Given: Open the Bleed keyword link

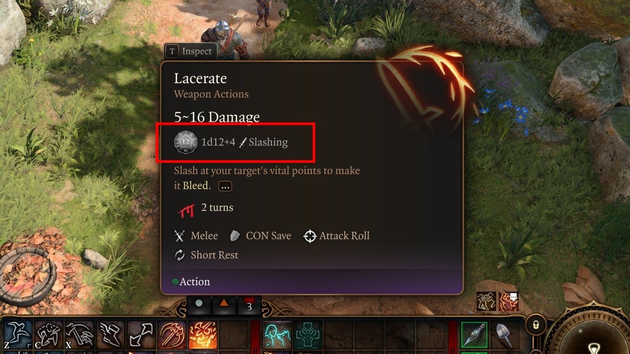Looking at the screenshot, I should pyautogui.click(x=196, y=186).
